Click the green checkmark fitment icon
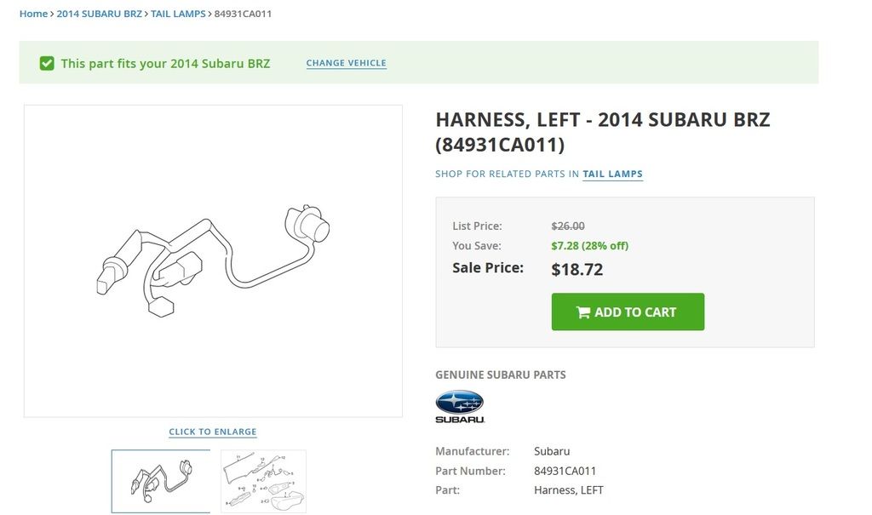 (x=47, y=63)
